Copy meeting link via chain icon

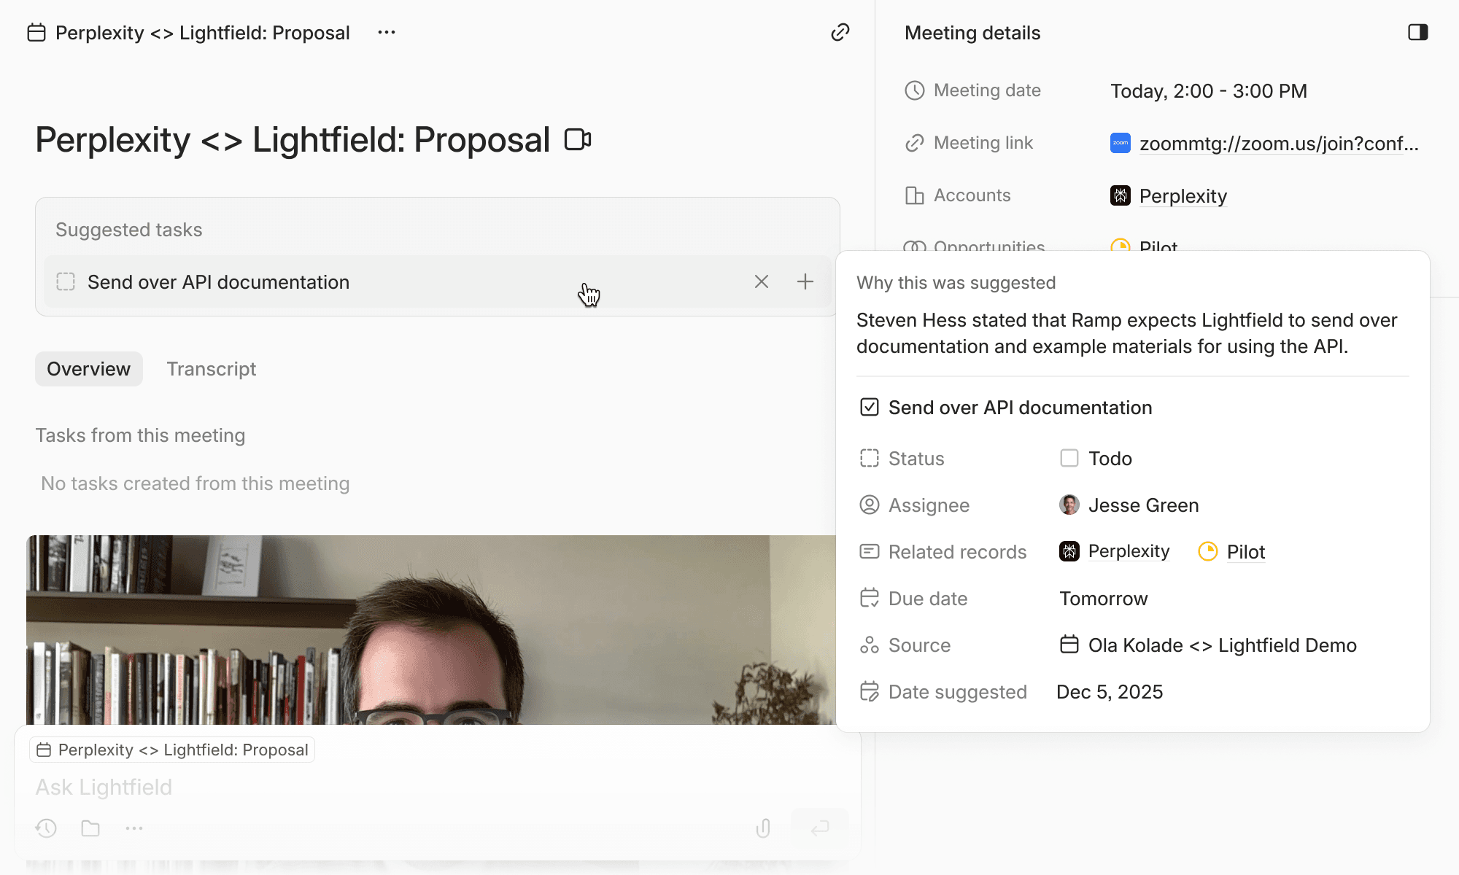[x=840, y=32]
